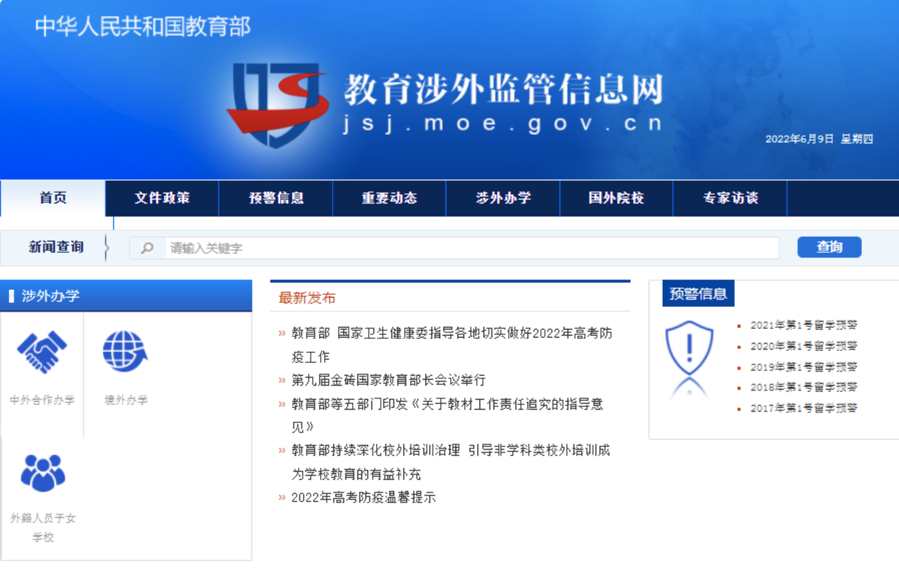This screenshot has height=571, width=899.
Task: Switch to the 重要动态 menu item
Action: tap(389, 198)
